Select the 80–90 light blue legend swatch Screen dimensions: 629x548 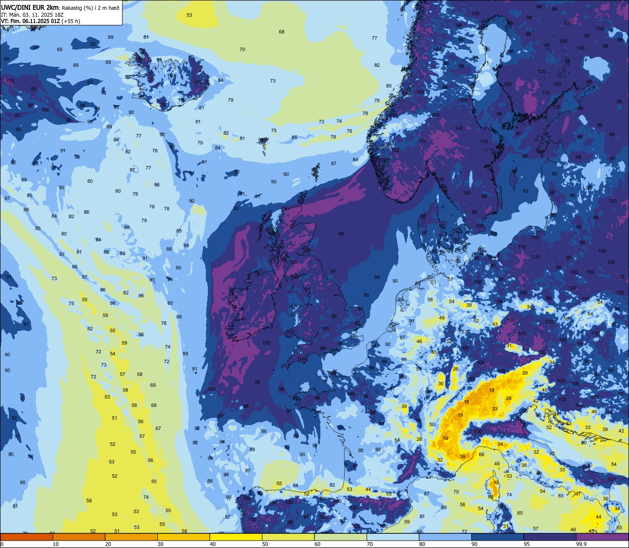point(445,537)
